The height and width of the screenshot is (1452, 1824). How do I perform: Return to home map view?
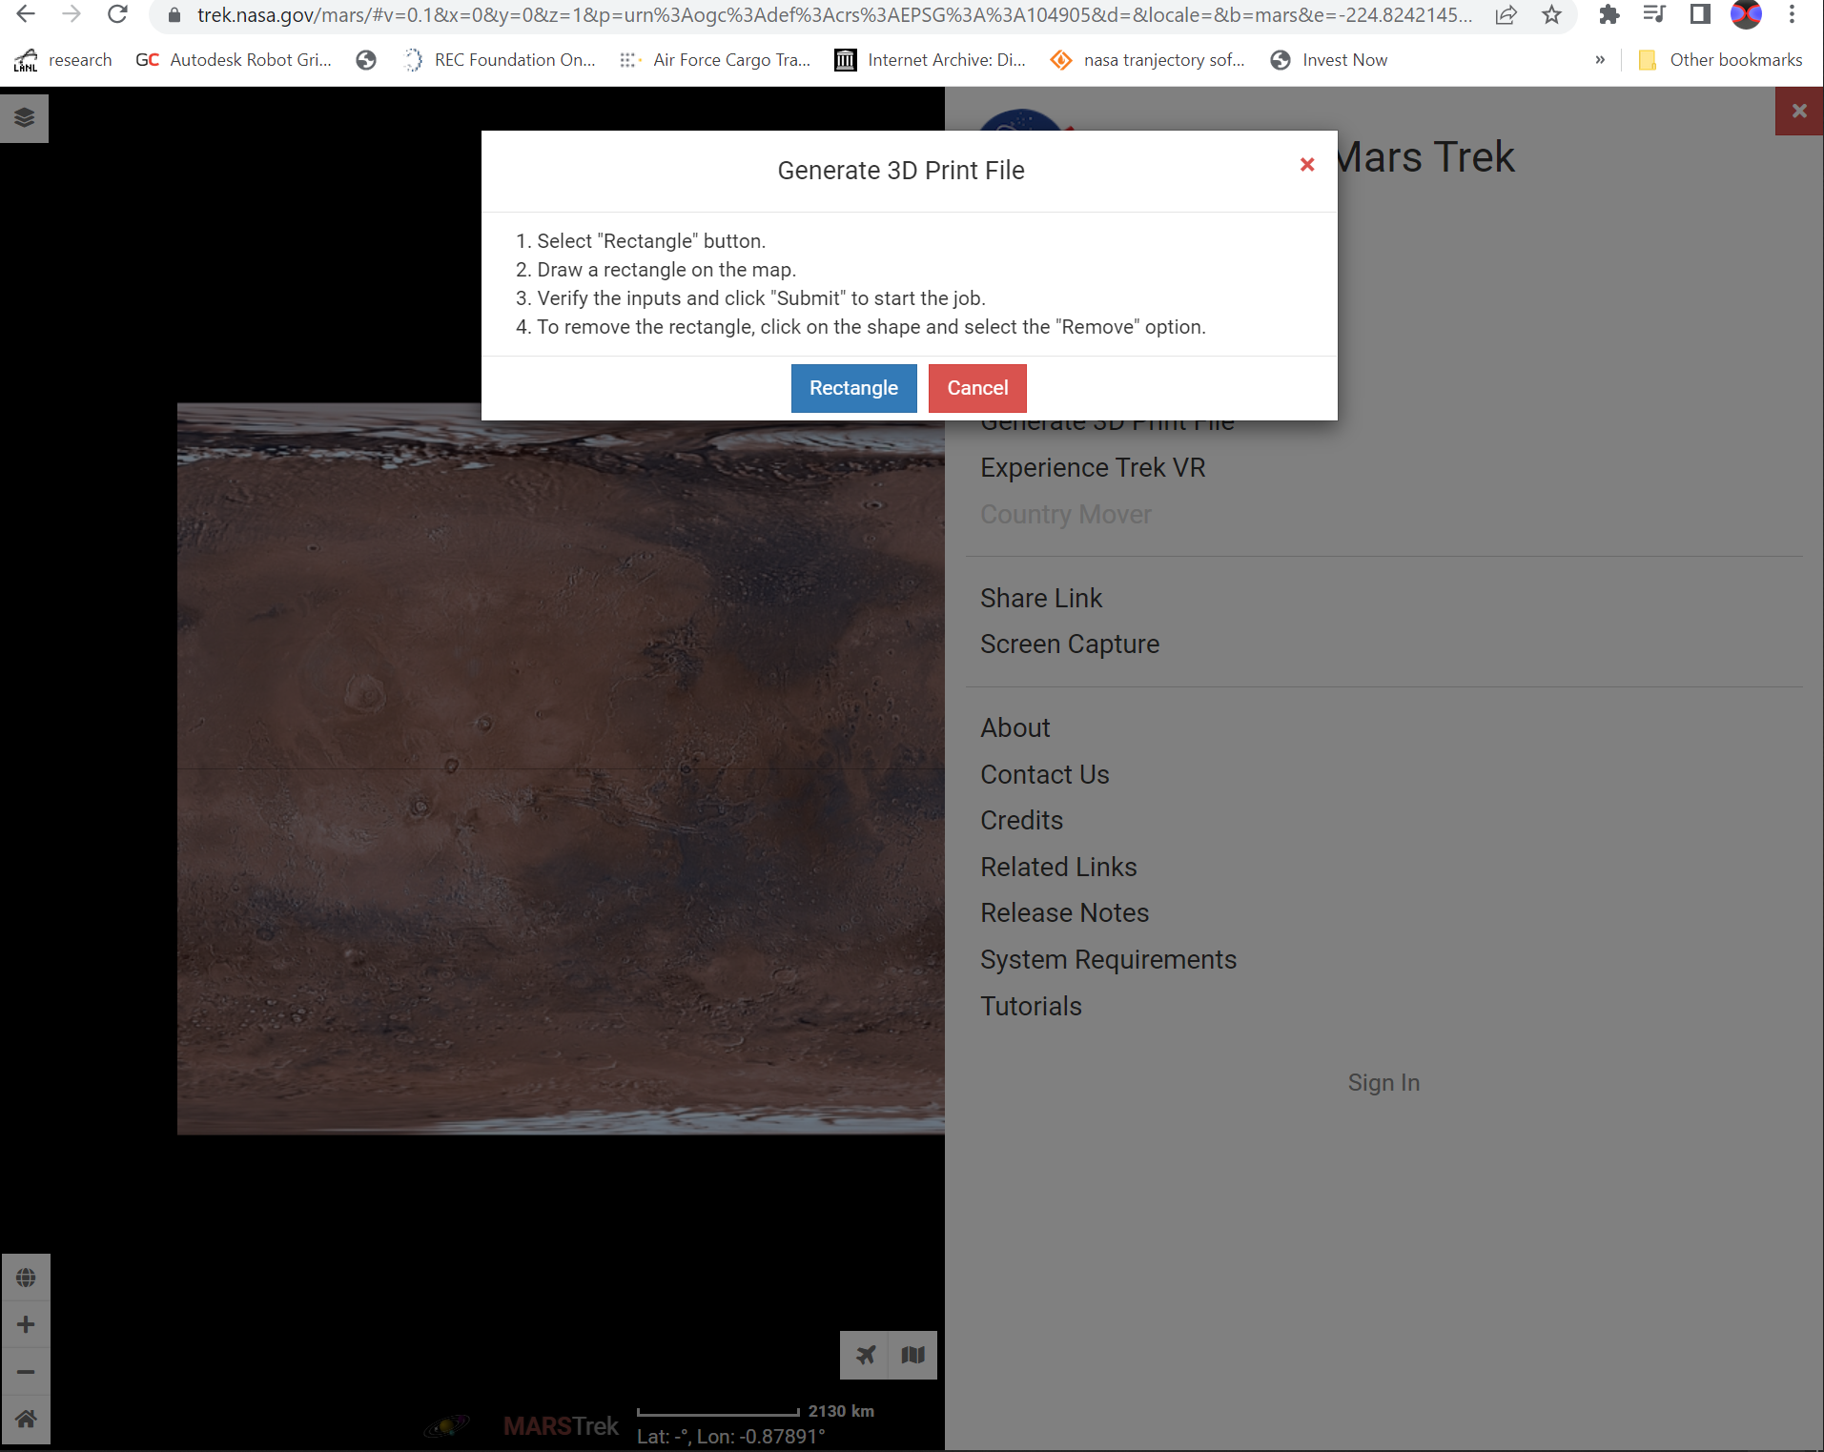26,1419
